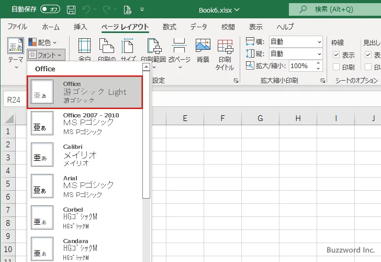Click the 印刷範囲 print area icon
Viewport: 381px width, 262px height.
tap(154, 46)
